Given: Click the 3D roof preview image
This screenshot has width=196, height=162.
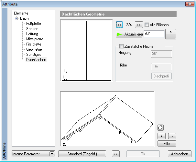Looking at the screenshot, I should [107, 119].
